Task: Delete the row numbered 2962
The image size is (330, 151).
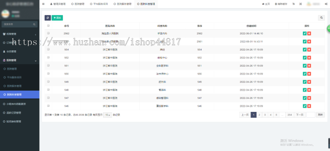Action: (309, 34)
